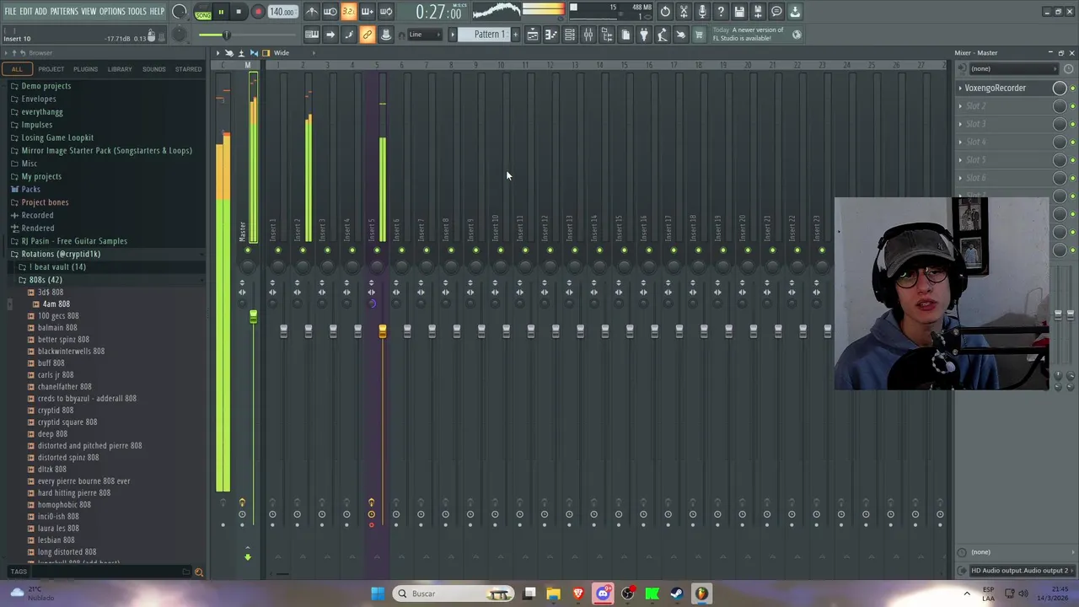Toggle the Mixer window icon
Screen dimensions: 1079x607
(588, 35)
